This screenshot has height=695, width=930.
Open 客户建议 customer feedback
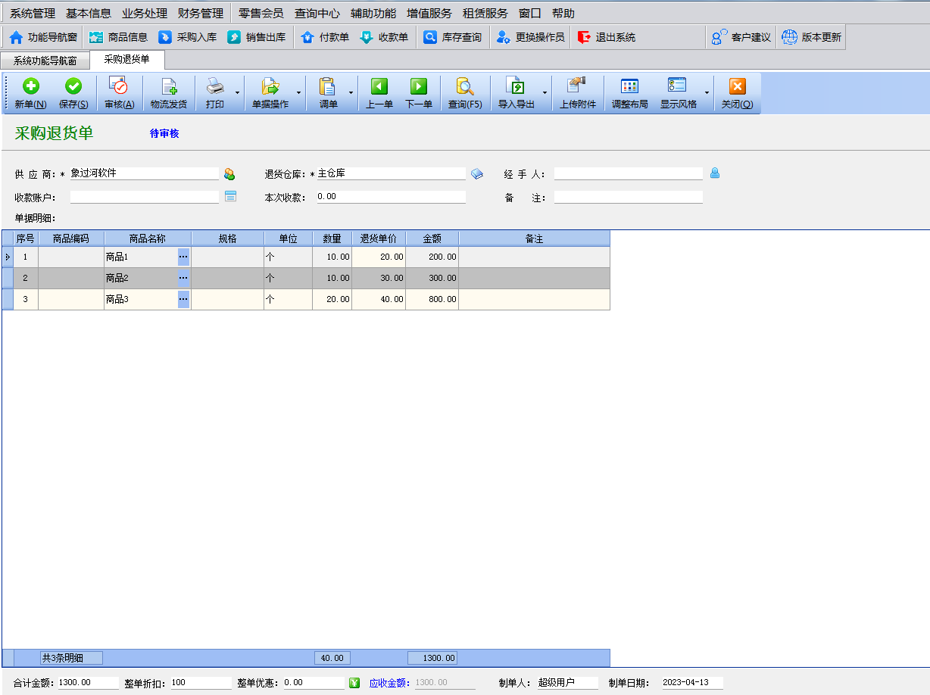tap(741, 37)
